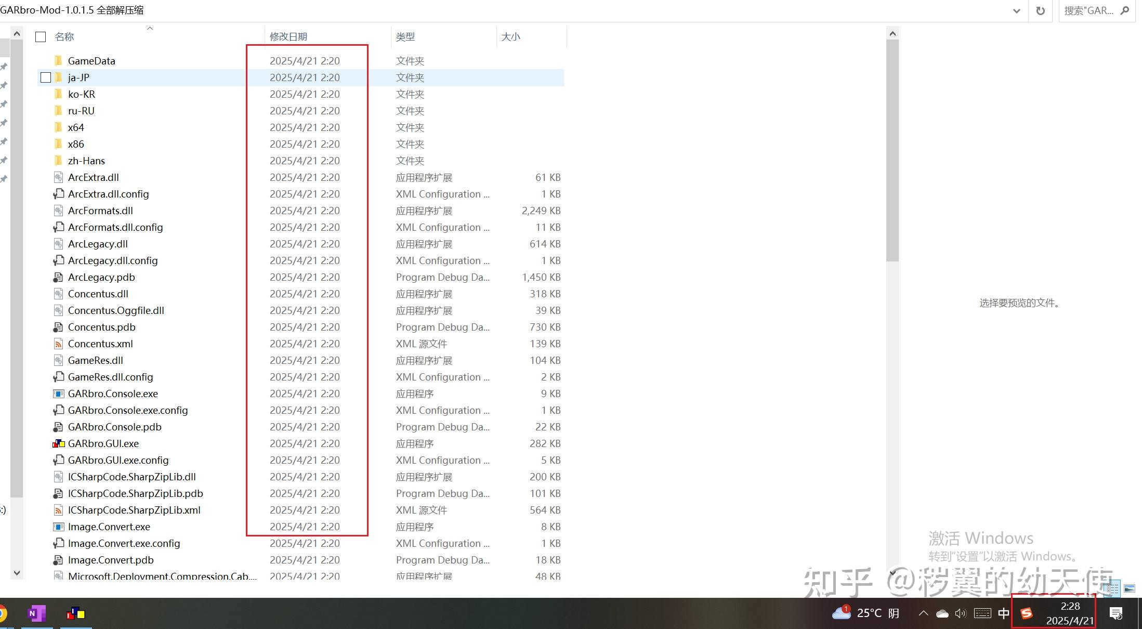Click the refresh button beside address bar
1142x629 pixels.
coord(1040,10)
